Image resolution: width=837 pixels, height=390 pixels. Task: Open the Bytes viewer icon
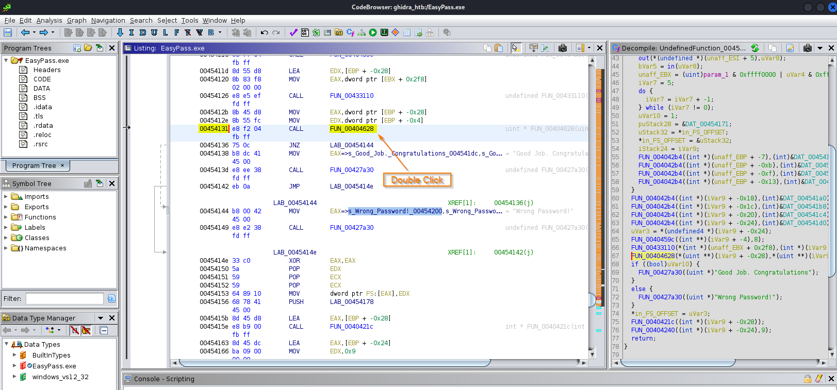coord(305,32)
